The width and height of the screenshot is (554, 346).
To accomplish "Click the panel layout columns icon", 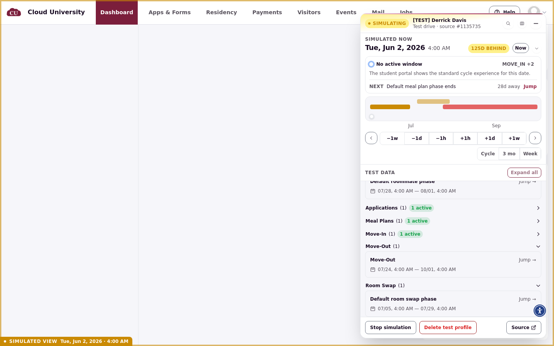I will 522,23.
